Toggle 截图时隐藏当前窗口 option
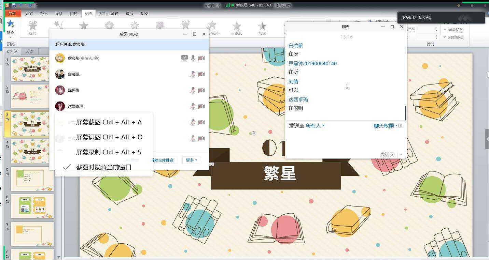 104,167
